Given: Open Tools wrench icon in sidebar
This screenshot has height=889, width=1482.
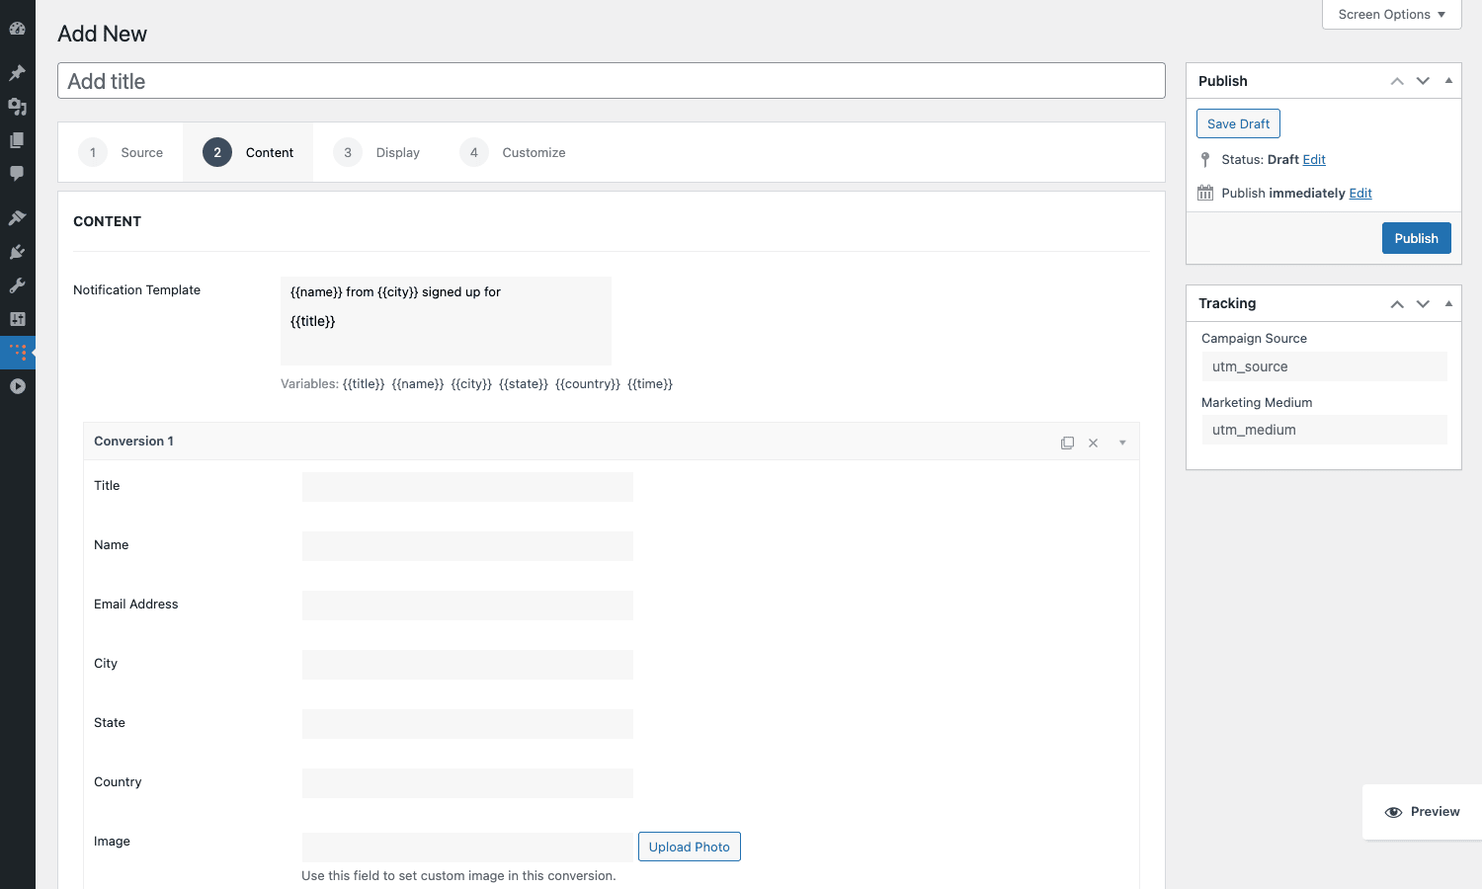Looking at the screenshot, I should 17,285.
